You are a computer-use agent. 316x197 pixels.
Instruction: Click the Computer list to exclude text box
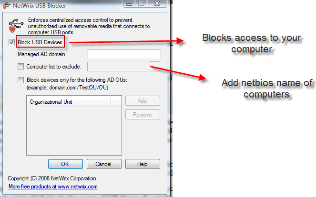click(118, 67)
